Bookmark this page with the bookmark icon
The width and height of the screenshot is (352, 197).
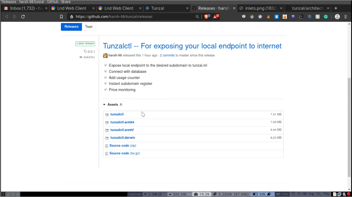[x=61, y=17]
